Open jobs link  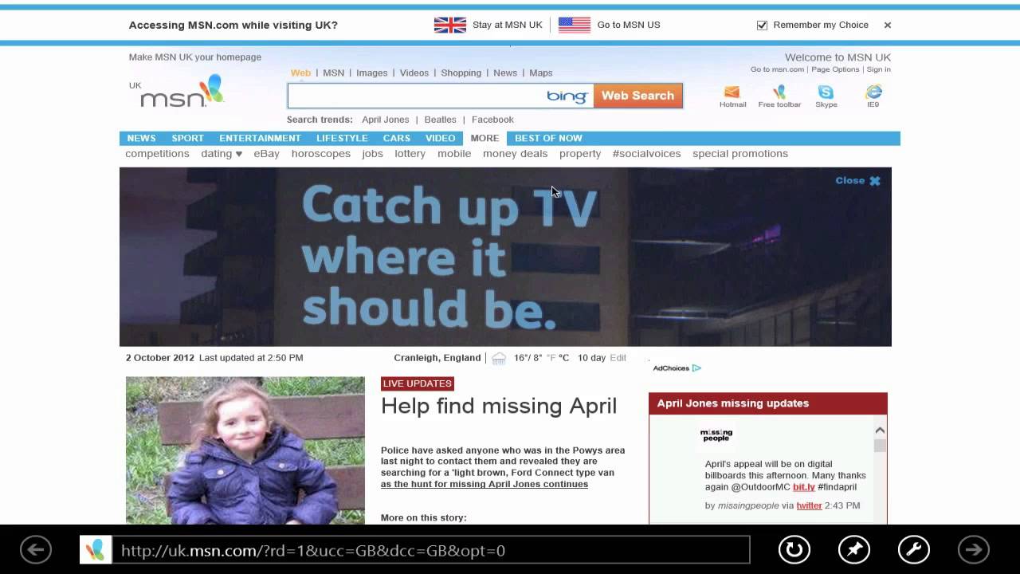tap(372, 154)
